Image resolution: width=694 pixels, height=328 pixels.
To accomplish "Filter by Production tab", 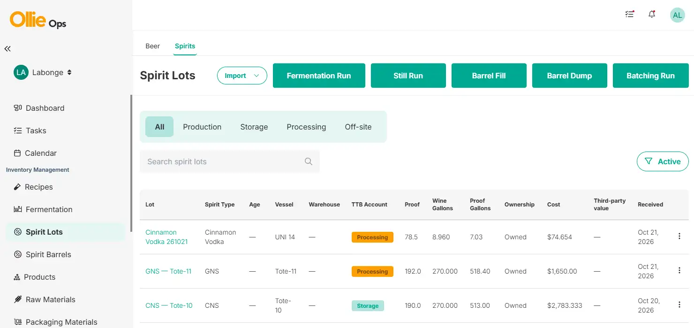I will coord(202,127).
